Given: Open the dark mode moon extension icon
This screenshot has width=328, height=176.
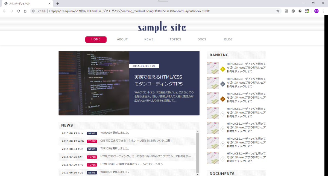Looking at the screenshot, I should (300, 11).
